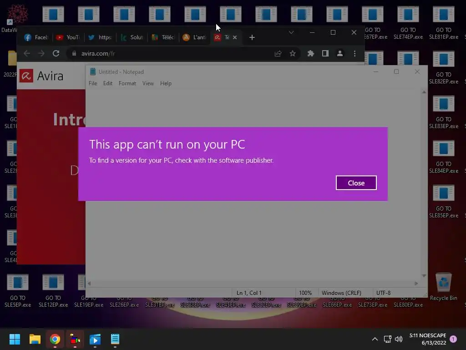Minimize the Notepad window
The width and height of the screenshot is (466, 350).
point(375,72)
